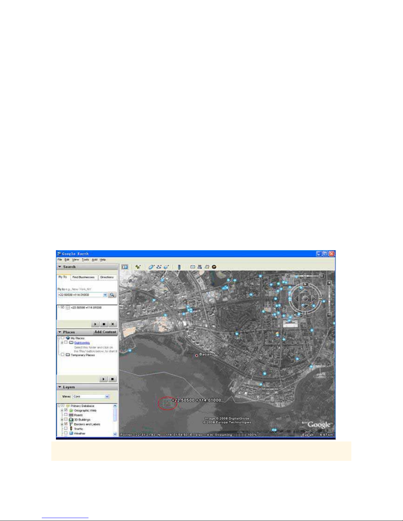Open the Help menu
This screenshot has height=521, width=403.
[103, 260]
